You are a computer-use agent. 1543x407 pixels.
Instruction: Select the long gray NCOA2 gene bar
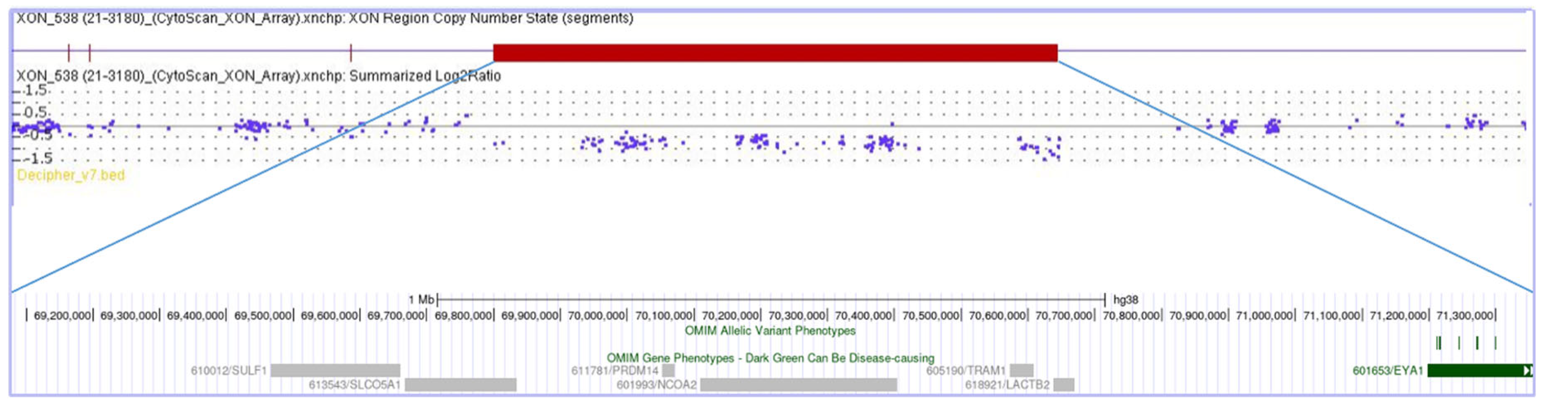pos(798,385)
